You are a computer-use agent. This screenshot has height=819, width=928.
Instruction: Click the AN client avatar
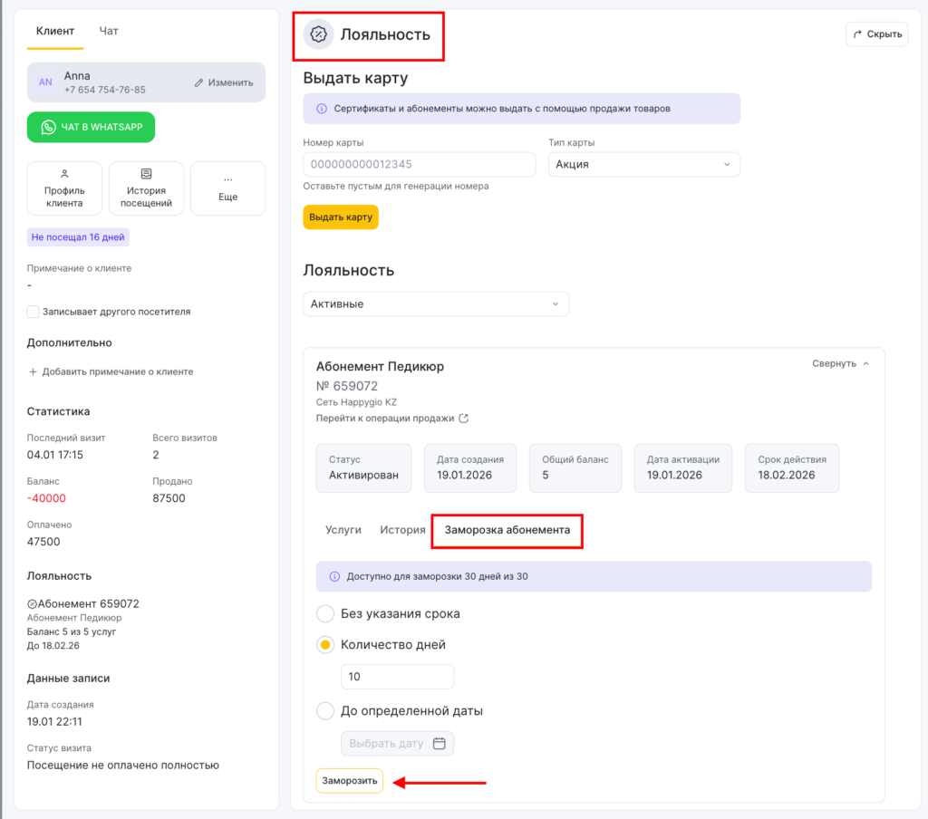pyautogui.click(x=45, y=82)
